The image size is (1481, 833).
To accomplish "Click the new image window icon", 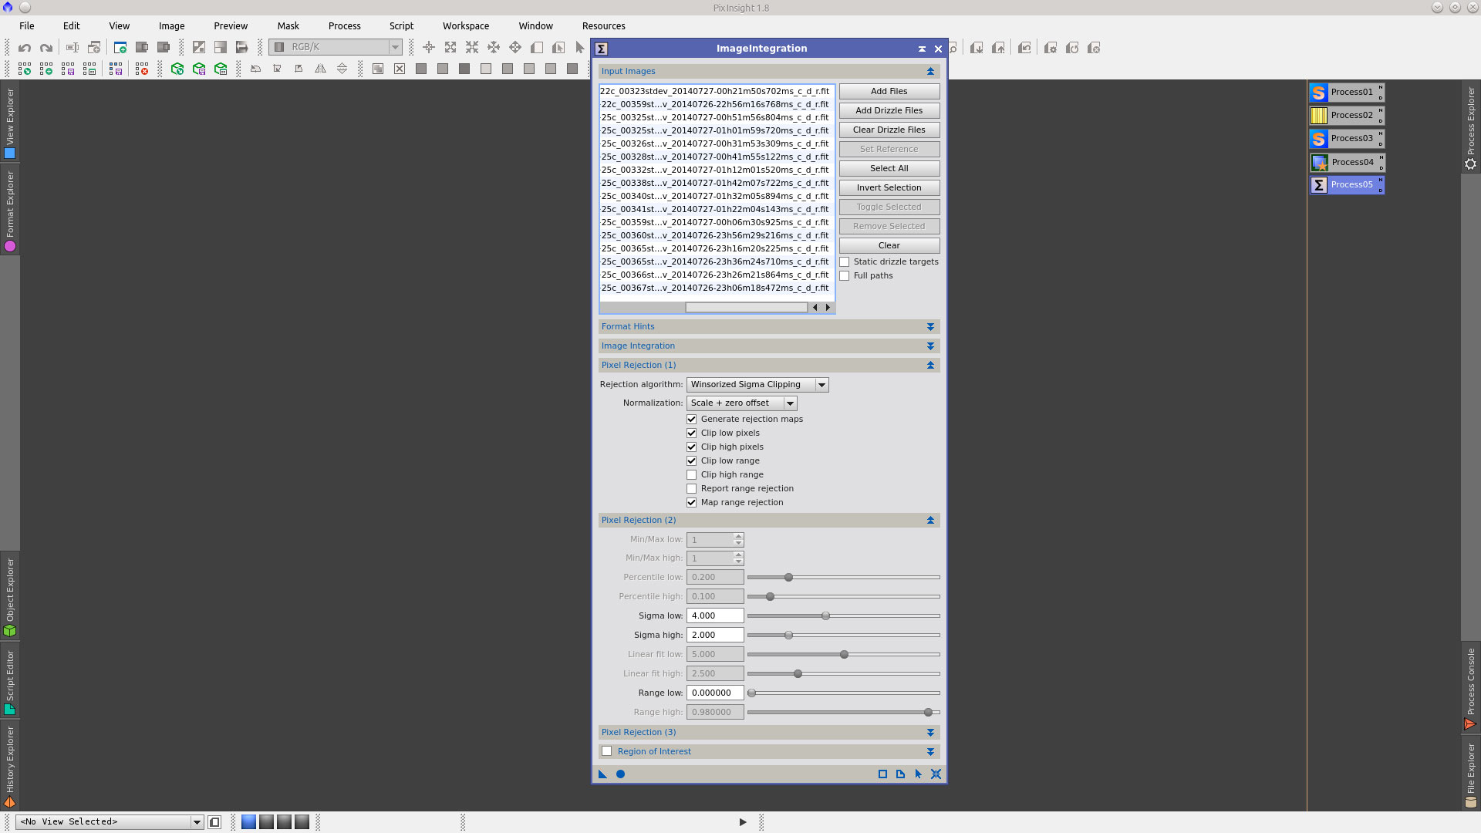I will pos(120,48).
